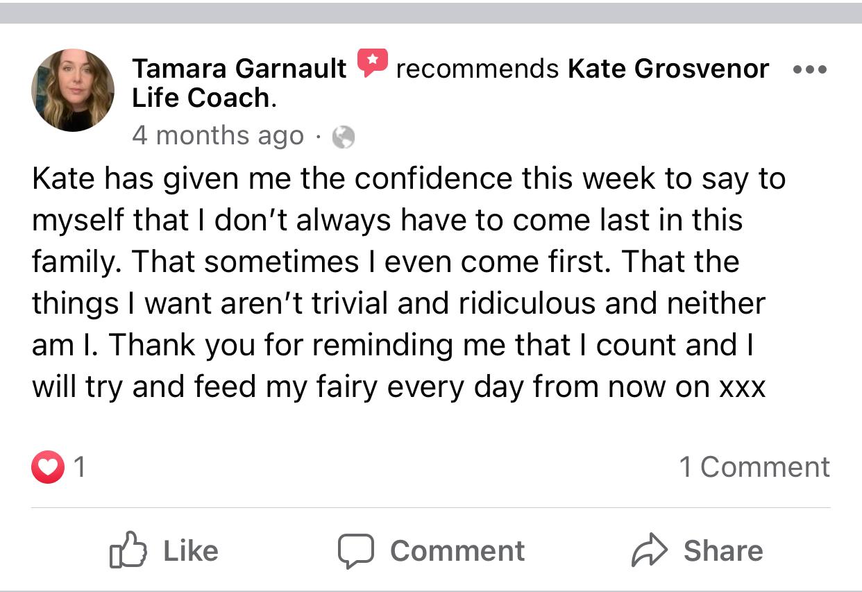Click the red heart reaction icon
The width and height of the screenshot is (862, 592).
pos(47,467)
